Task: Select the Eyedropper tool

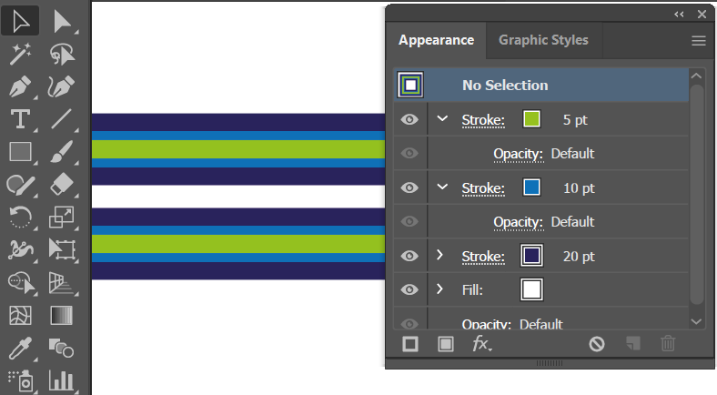Action: 20,349
